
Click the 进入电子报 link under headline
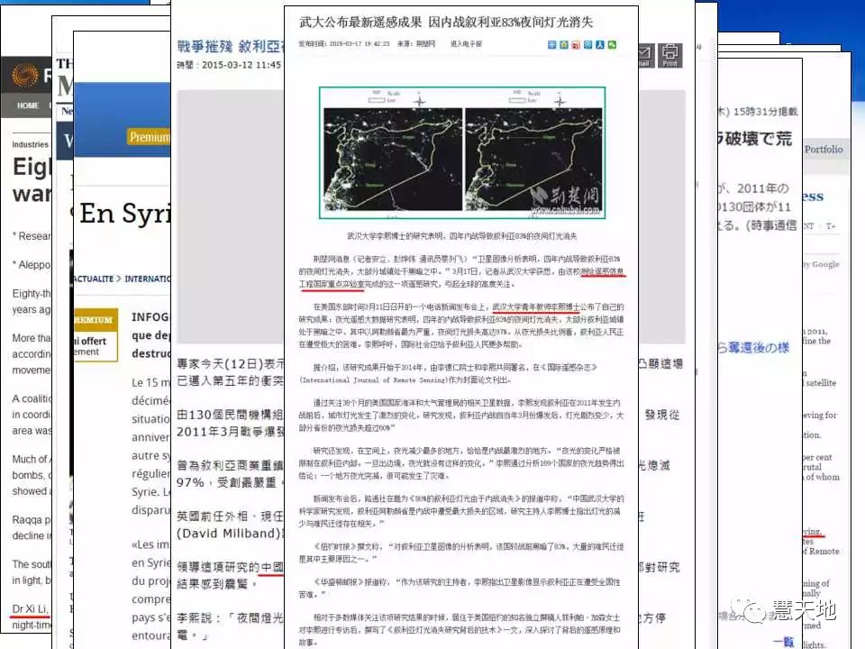[466, 44]
